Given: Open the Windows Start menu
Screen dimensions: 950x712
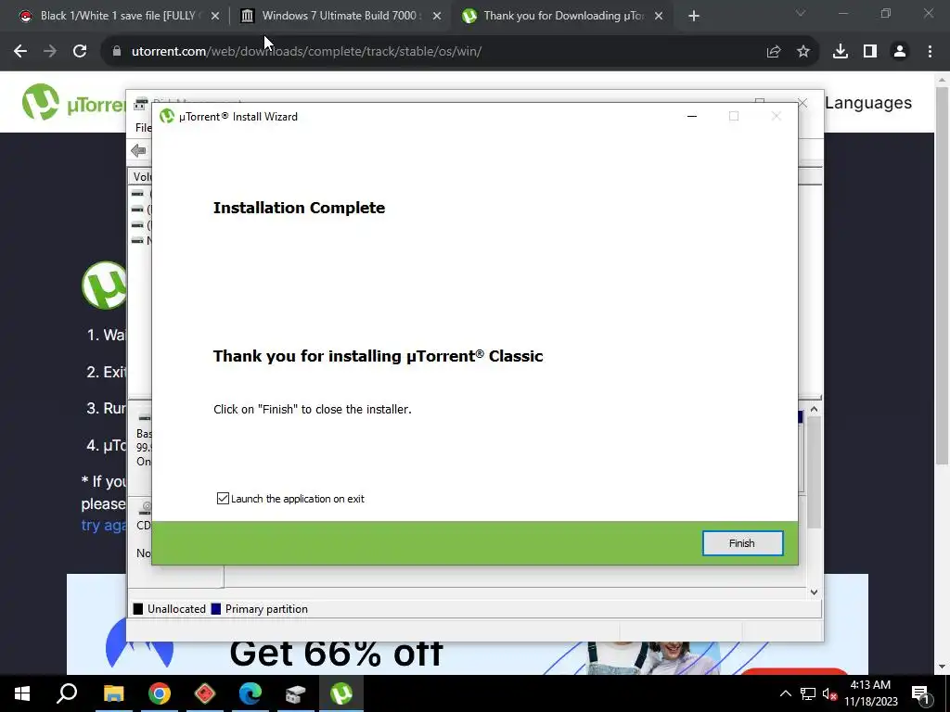Looking at the screenshot, I should pyautogui.click(x=22, y=693).
